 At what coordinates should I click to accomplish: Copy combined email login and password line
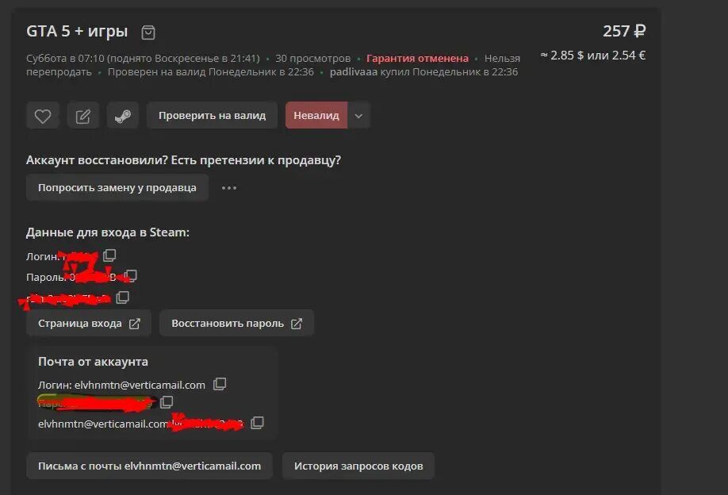[x=257, y=423]
